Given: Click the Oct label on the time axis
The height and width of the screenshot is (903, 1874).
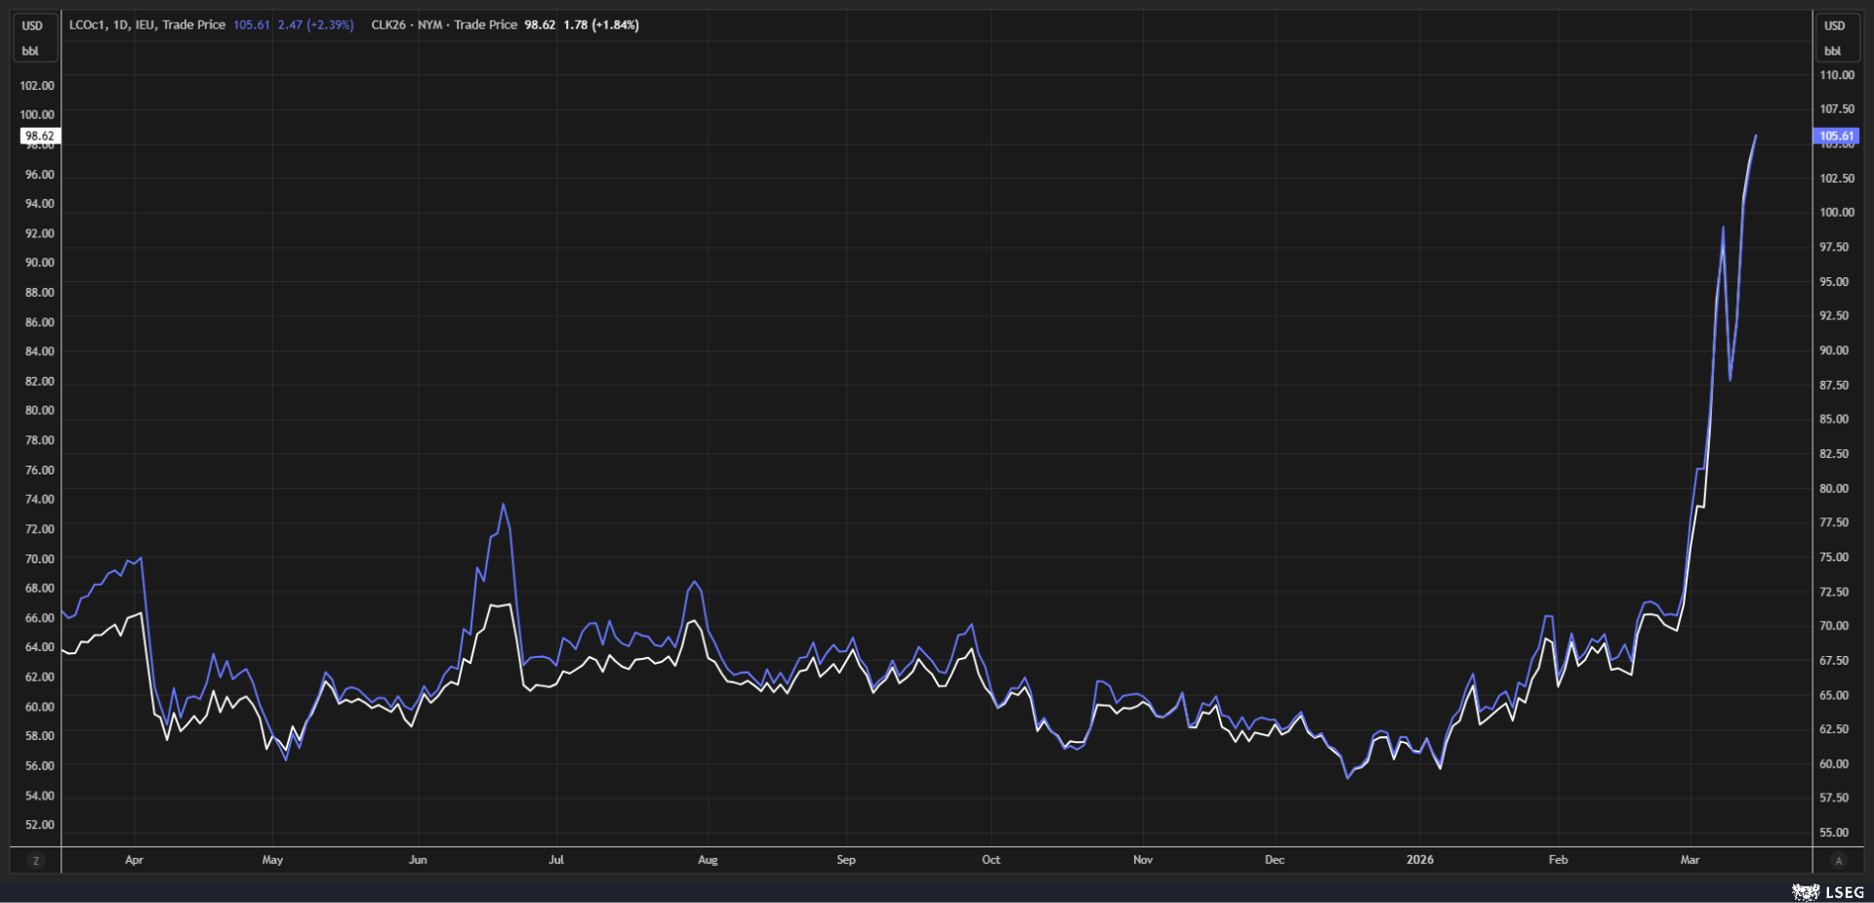Looking at the screenshot, I should point(991,860).
